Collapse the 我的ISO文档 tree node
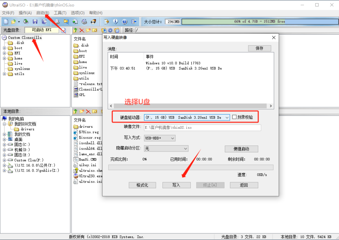339x240 pixels. pos(4,124)
